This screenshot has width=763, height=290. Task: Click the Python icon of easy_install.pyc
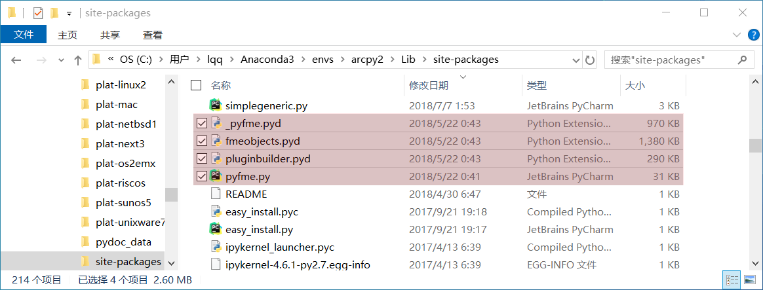[216, 212]
